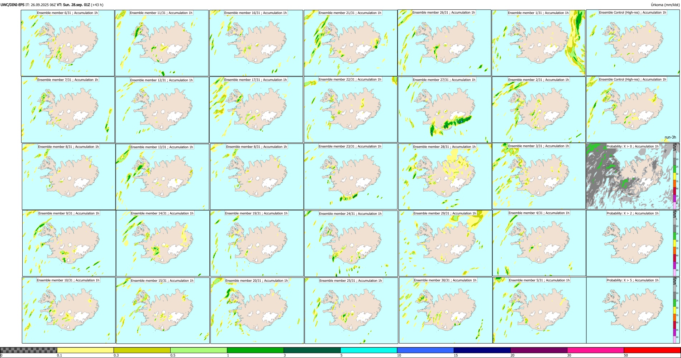Click the olive 0.3–0.5 legend swatch

point(142,350)
